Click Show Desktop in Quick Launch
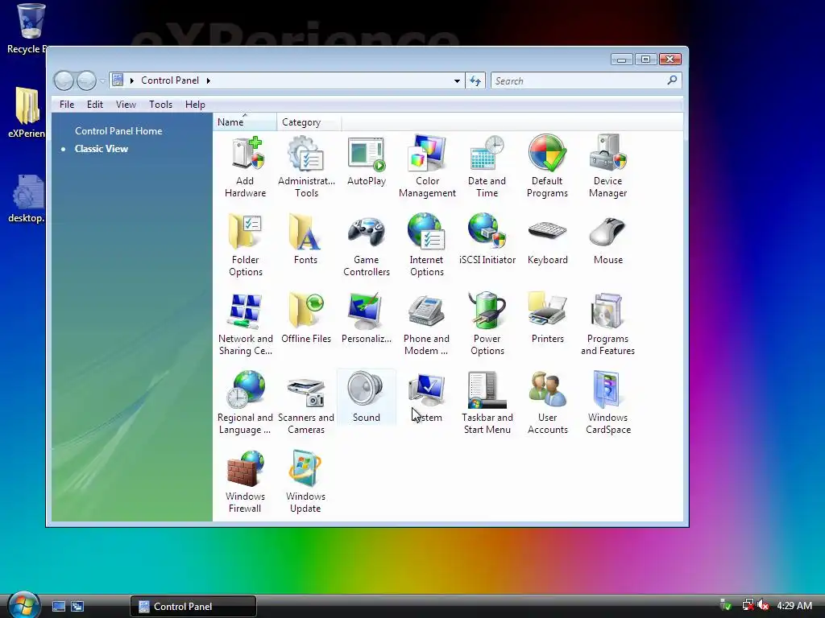Screen dimensions: 825x618 tap(59, 607)
